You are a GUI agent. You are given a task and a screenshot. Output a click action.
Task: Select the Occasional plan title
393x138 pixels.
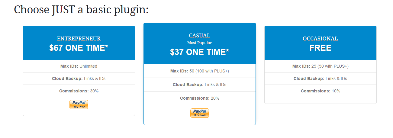pos(321,39)
